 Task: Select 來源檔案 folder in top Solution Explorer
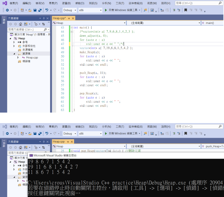(x=27, y=50)
